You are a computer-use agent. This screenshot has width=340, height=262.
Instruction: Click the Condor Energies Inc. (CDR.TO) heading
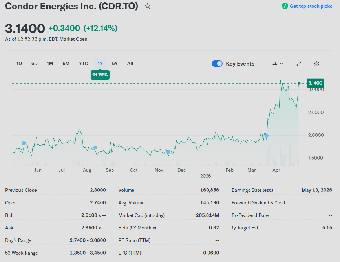(x=71, y=6)
